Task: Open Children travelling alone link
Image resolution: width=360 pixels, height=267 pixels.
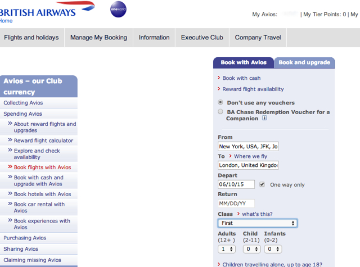Action: point(272,265)
